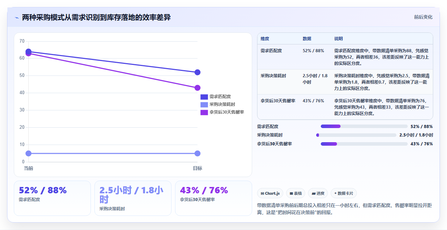447x230 pixels.
Task: Click the 需求匹配度 progress bar
Action: pyautogui.click(x=364, y=126)
